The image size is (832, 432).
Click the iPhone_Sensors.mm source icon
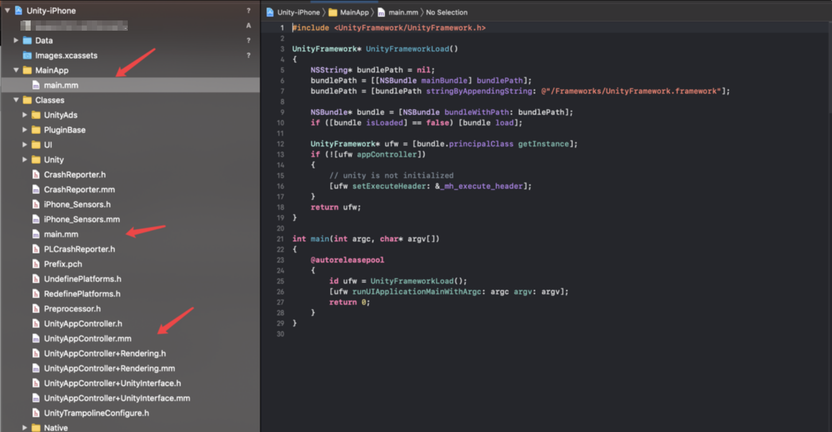pos(36,219)
